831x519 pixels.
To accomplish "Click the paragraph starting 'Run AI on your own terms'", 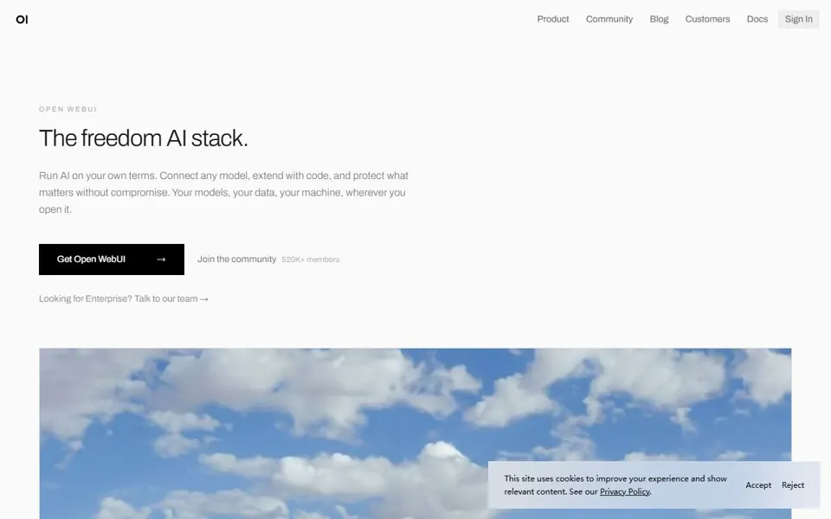I will [x=223, y=192].
